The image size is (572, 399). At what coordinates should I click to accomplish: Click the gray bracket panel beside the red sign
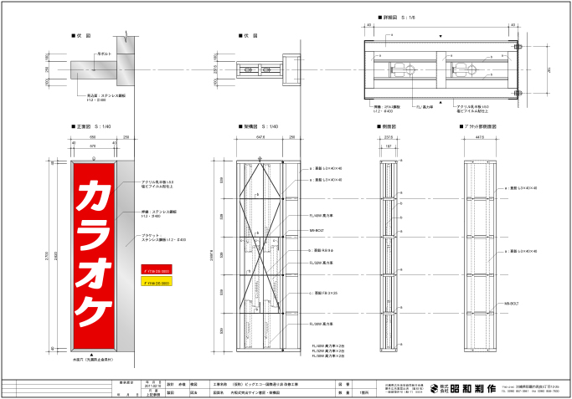point(126,256)
